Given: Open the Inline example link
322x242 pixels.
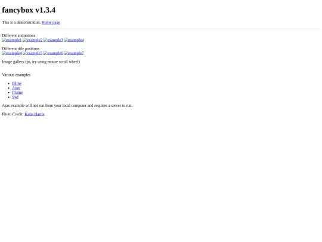Looking at the screenshot, I should pyautogui.click(x=17, y=83).
